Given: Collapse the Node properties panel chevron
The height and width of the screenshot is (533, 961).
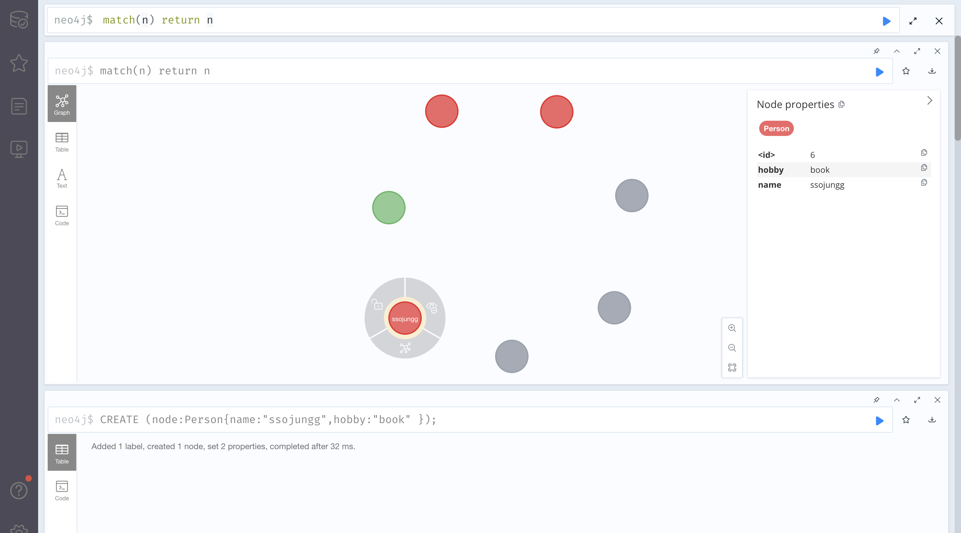Looking at the screenshot, I should 929,100.
